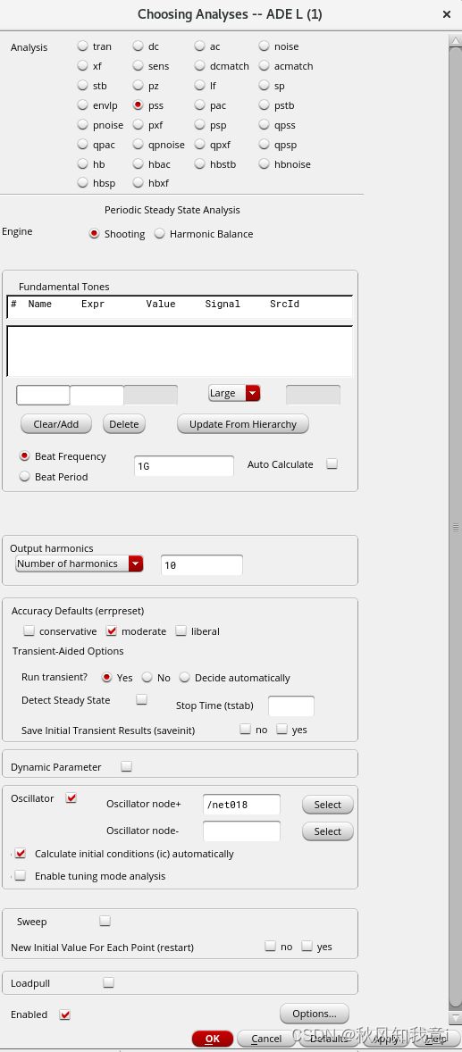Select the dc analysis option
Screen dimensions: 462x1052
pos(138,46)
